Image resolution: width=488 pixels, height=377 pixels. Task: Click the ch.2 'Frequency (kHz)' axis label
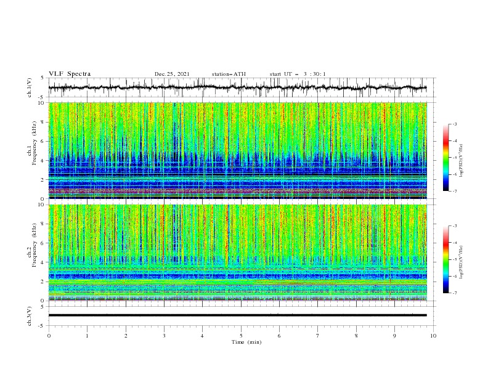click(34, 245)
